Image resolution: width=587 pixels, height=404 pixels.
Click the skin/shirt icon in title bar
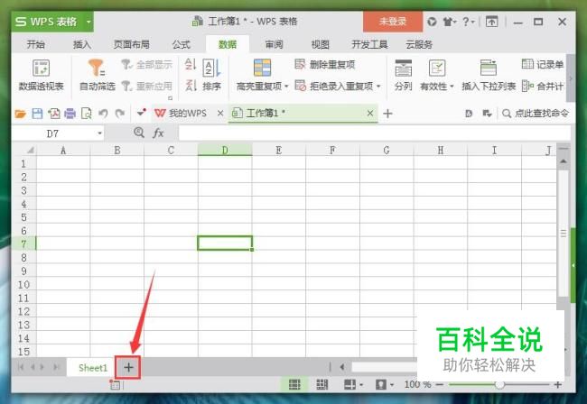448,22
